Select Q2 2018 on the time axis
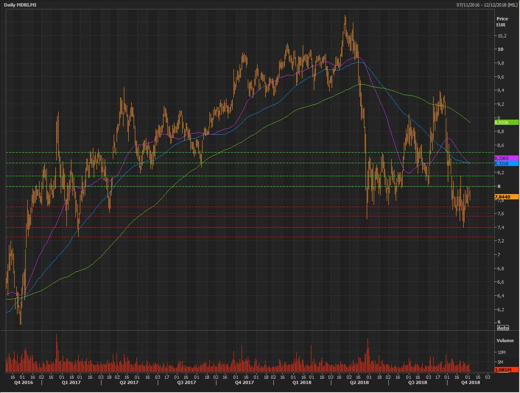Screen dimensions: 520x393 pyautogui.click(x=359, y=382)
